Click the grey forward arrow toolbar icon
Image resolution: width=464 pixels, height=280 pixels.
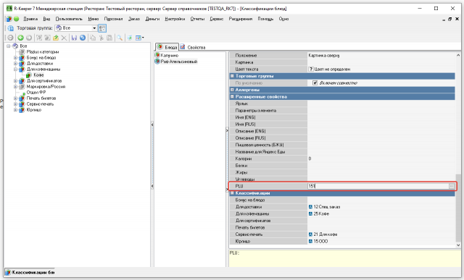point(29,38)
